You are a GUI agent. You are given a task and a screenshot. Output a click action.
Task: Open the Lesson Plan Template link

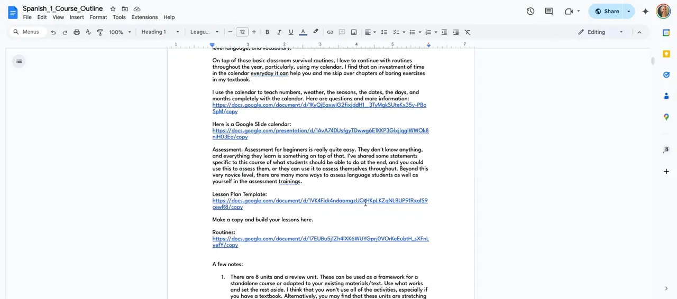(x=319, y=201)
